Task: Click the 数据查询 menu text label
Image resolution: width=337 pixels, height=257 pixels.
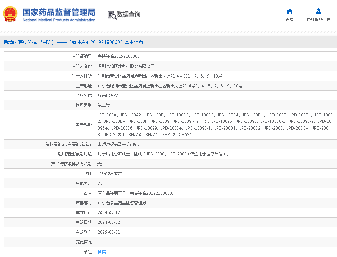Action: point(129,15)
